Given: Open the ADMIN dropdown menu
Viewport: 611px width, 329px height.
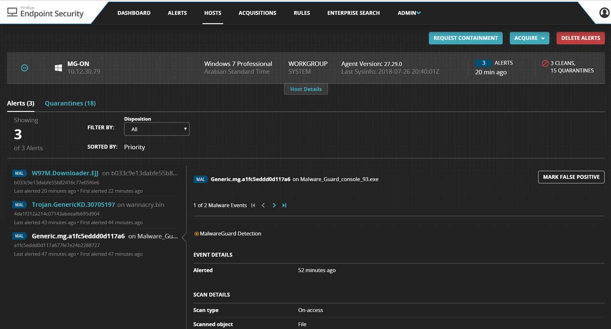Looking at the screenshot, I should tap(409, 13).
